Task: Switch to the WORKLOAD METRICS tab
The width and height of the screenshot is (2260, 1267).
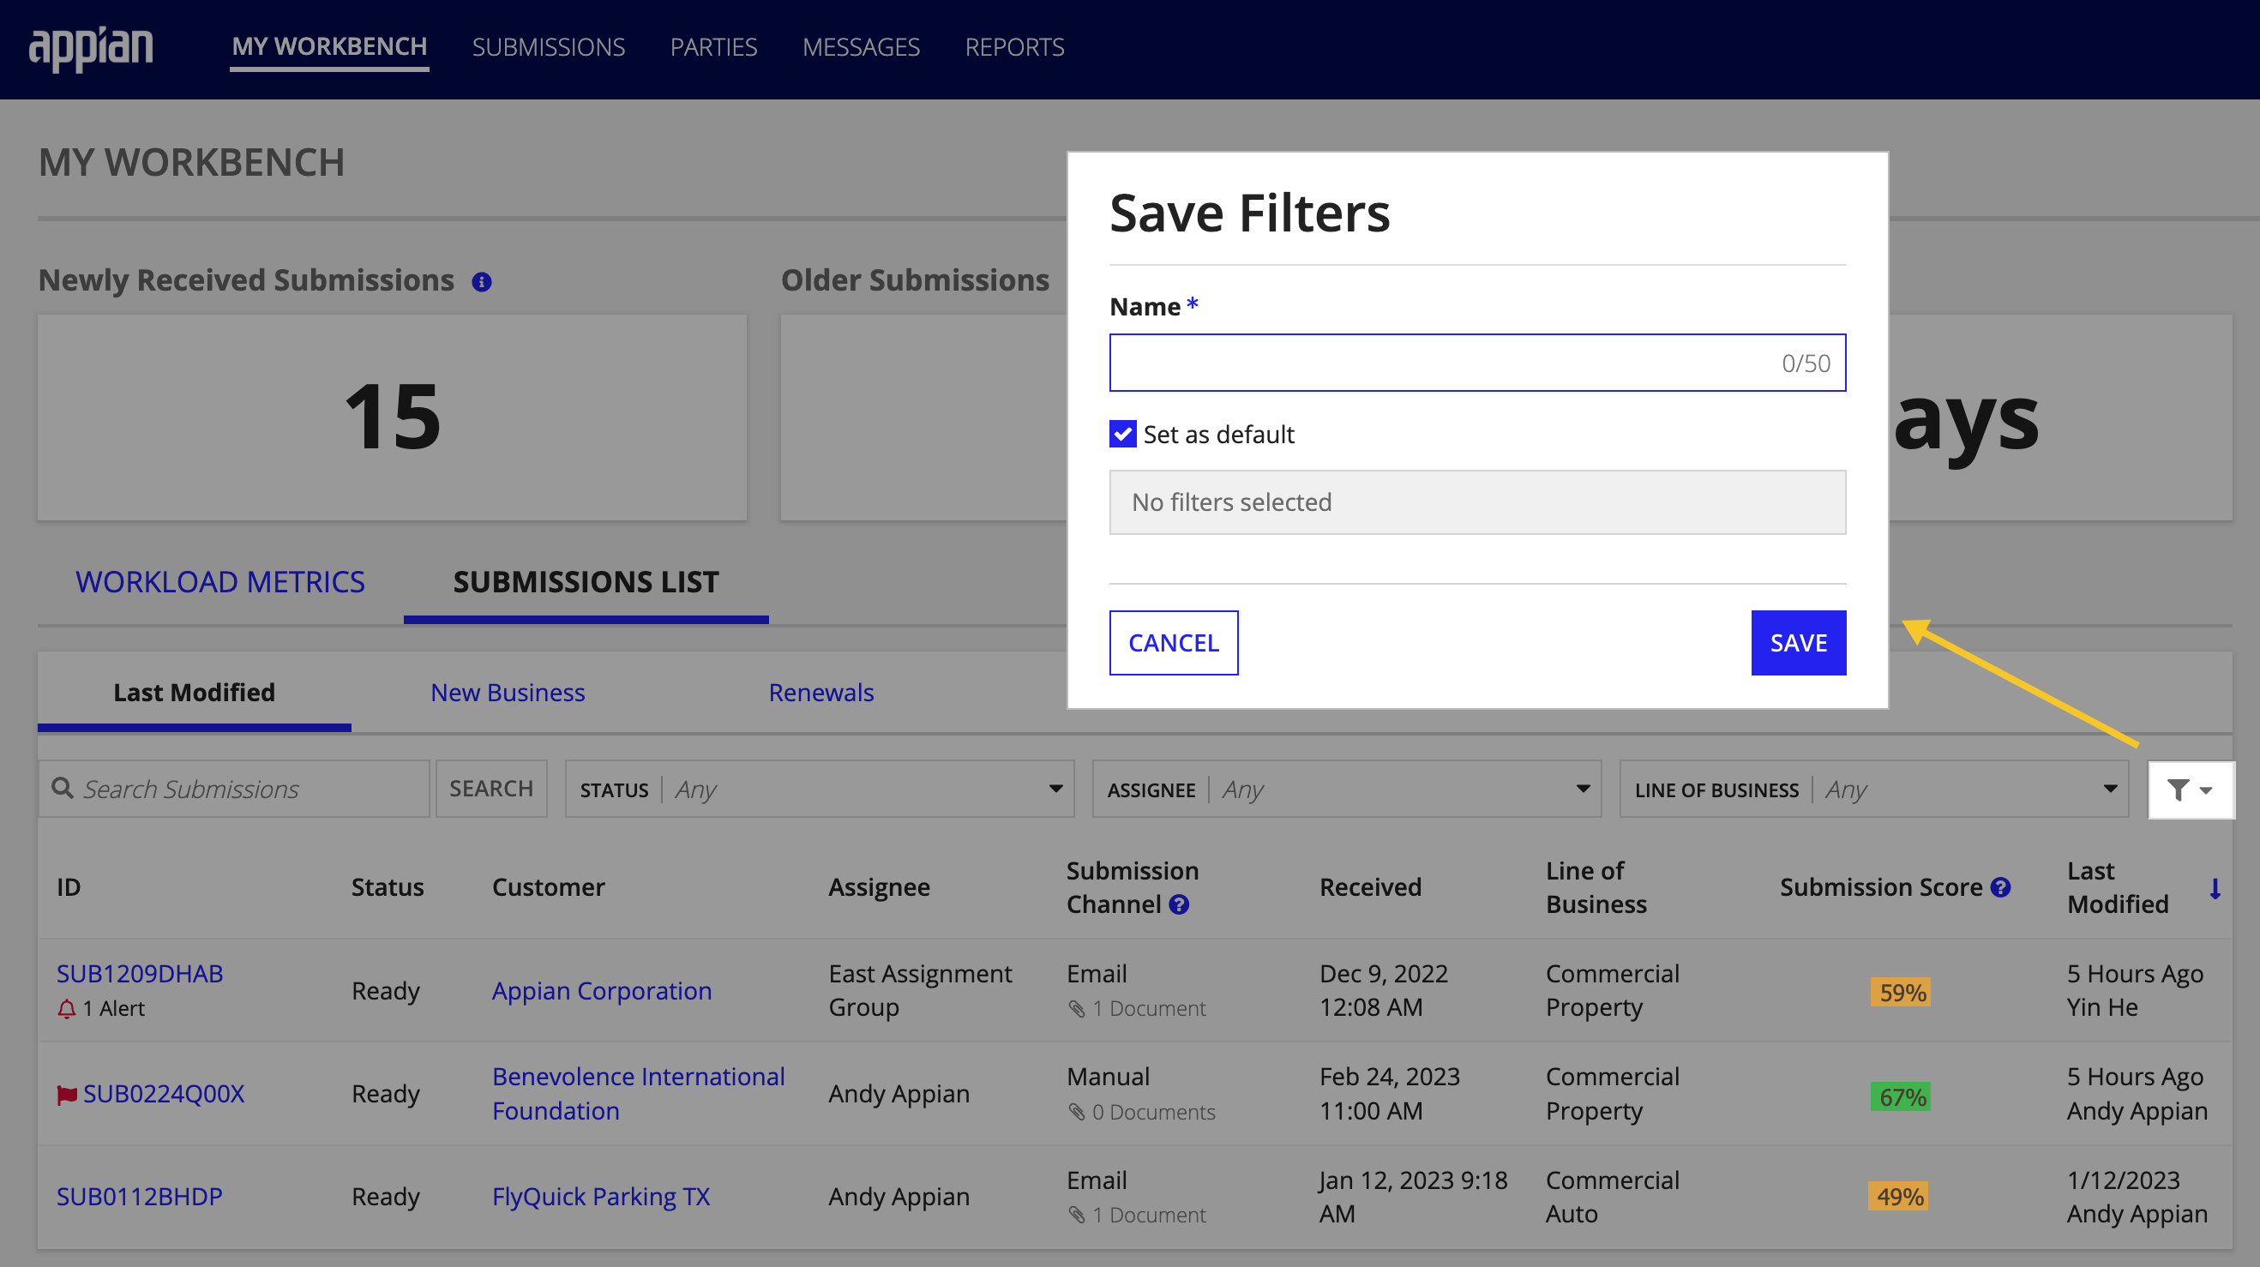Action: (219, 579)
